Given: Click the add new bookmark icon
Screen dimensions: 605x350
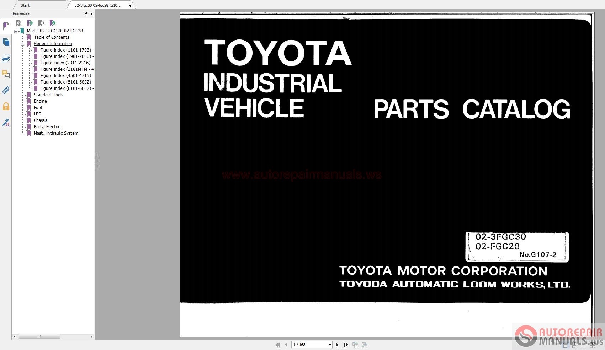Looking at the screenshot, I should [x=30, y=23].
